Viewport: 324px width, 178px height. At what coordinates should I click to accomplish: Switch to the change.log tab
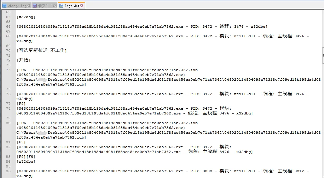(x=17, y=6)
